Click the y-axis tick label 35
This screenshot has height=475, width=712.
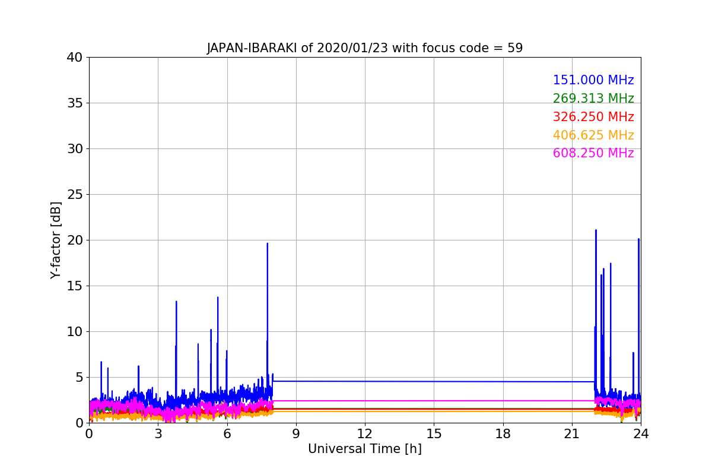75,103
